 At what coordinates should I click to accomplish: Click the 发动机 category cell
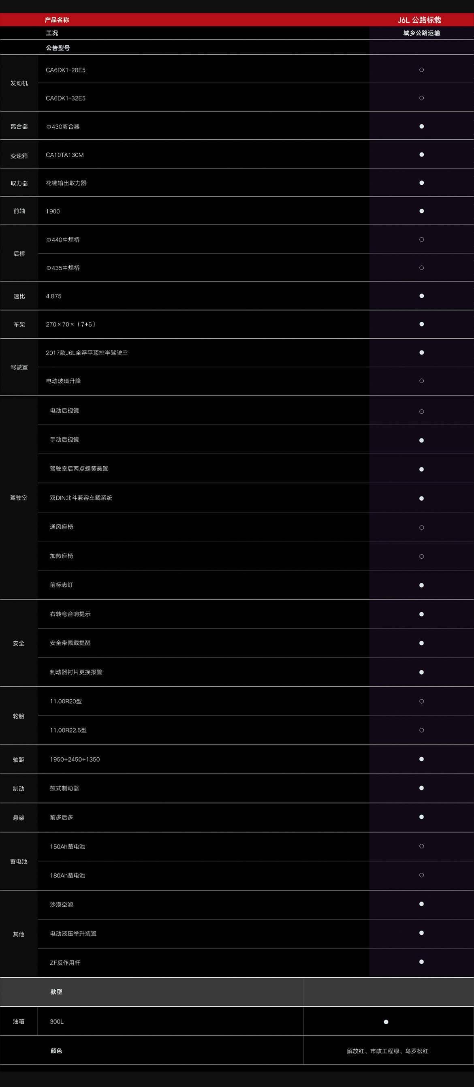tap(19, 83)
